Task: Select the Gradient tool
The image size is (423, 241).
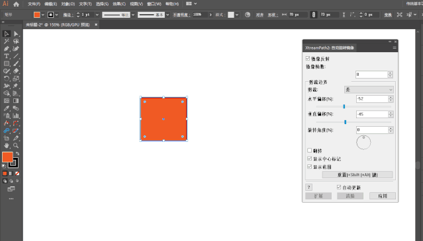Action: [x=16, y=101]
